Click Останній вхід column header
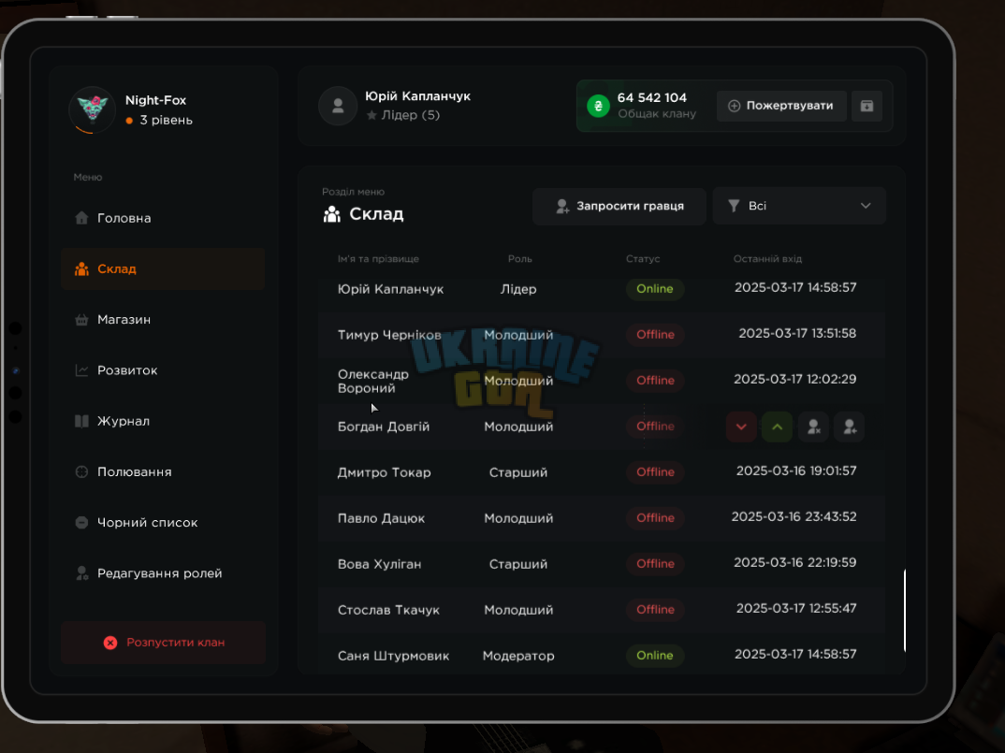This screenshot has width=1005, height=753. tap(767, 259)
